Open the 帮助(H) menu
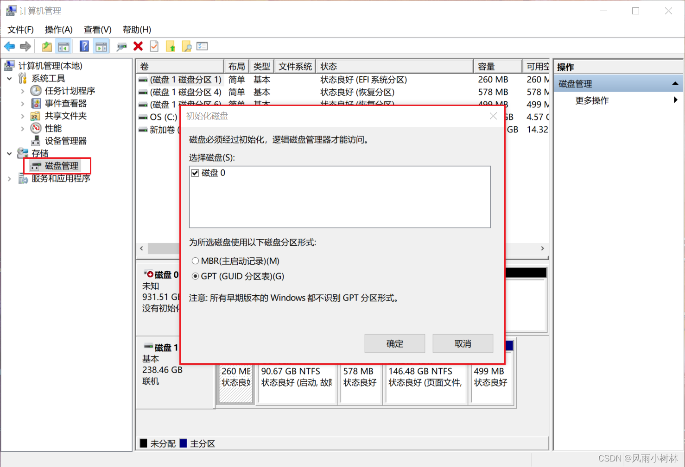This screenshot has width=685, height=467. [137, 30]
